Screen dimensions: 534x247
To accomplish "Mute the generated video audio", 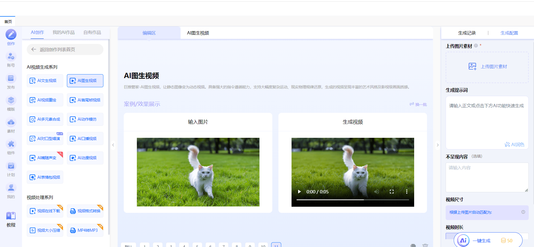I will [377, 192].
